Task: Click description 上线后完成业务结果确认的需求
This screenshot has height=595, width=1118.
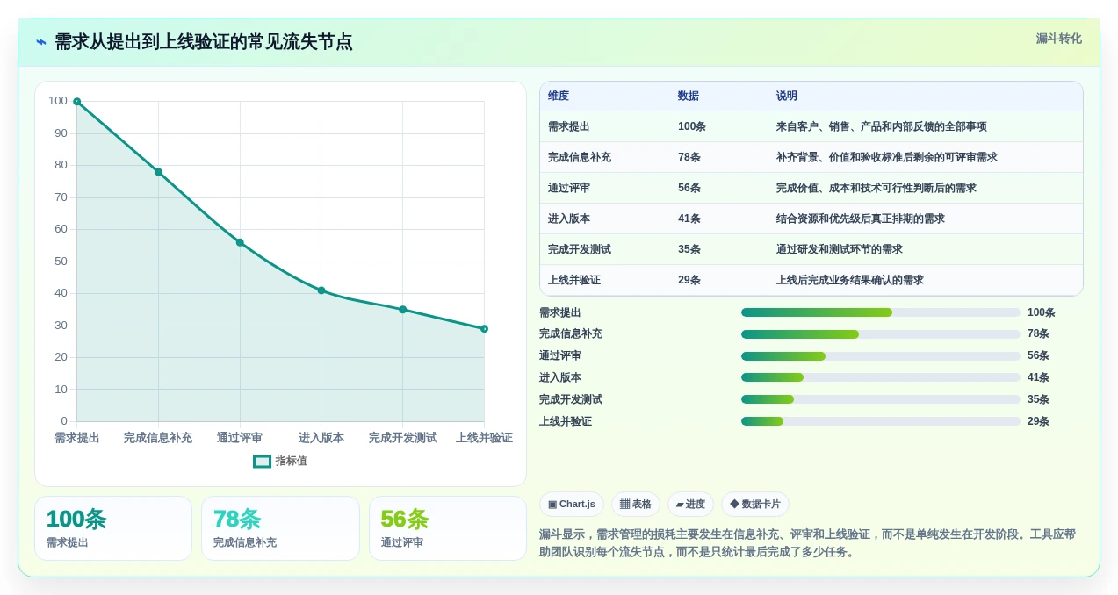Action: click(x=850, y=280)
